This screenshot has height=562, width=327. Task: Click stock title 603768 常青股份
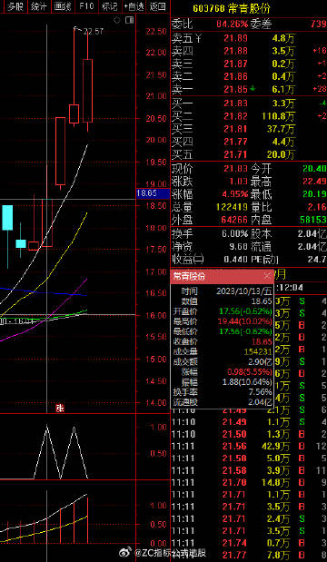pyautogui.click(x=227, y=8)
